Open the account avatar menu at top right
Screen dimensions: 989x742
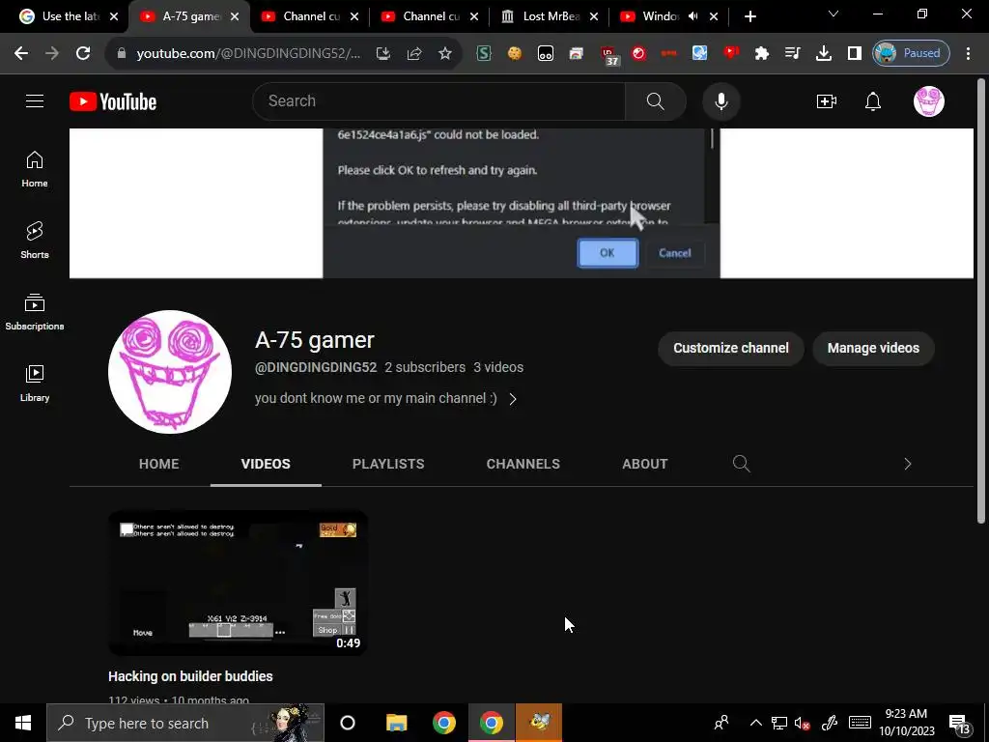coord(928,100)
